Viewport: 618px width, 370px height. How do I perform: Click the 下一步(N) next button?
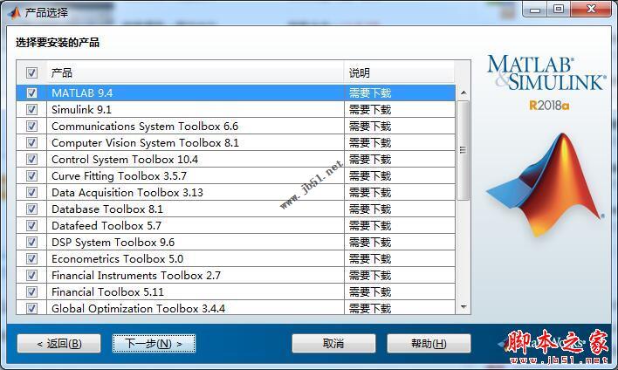[154, 344]
